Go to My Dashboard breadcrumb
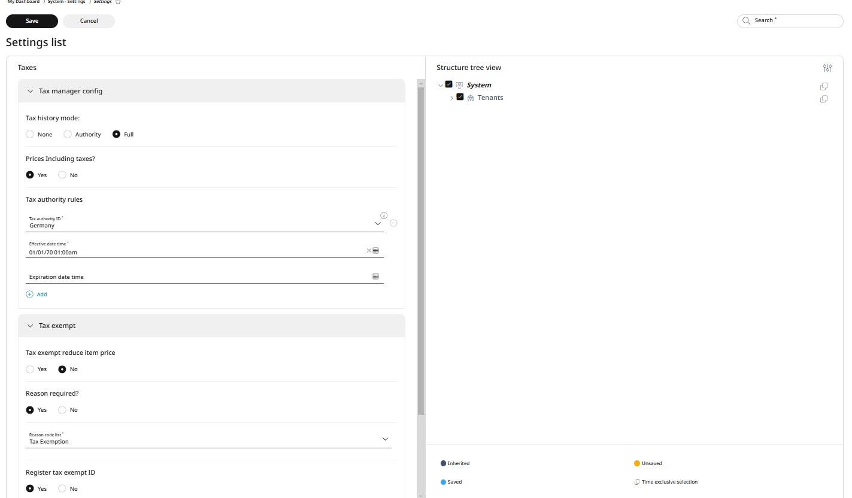The image size is (852, 498). [x=23, y=2]
